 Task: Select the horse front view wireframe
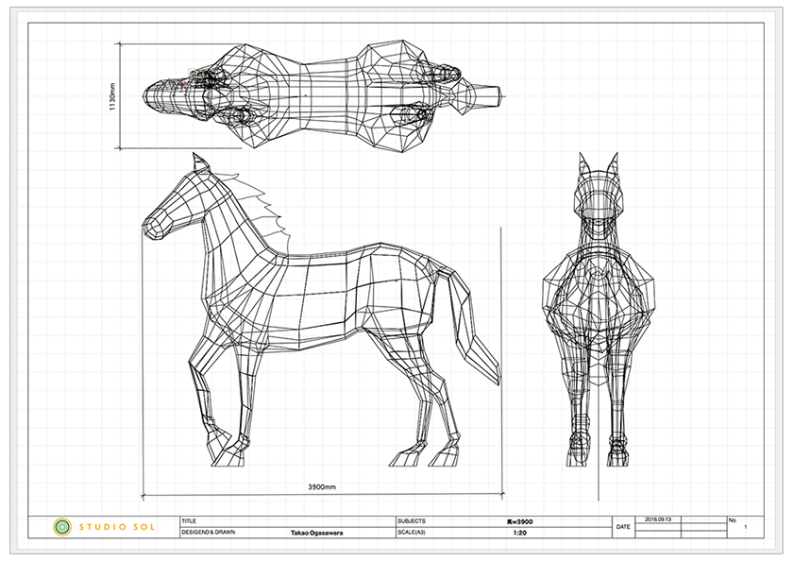tap(597, 312)
